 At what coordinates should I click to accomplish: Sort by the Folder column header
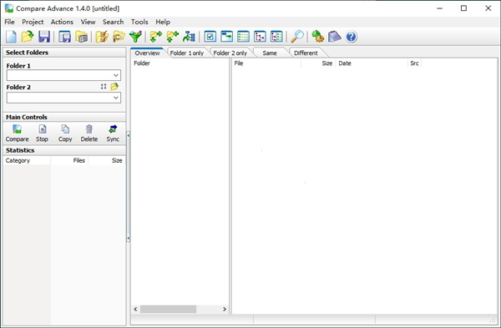(x=180, y=63)
